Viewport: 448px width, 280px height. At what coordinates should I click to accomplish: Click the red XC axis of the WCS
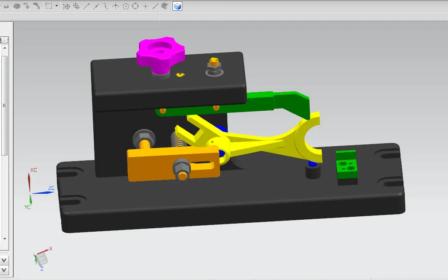[29, 182]
